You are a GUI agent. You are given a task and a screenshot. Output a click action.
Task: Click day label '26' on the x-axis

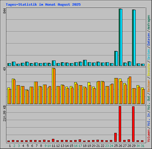(120, 146)
